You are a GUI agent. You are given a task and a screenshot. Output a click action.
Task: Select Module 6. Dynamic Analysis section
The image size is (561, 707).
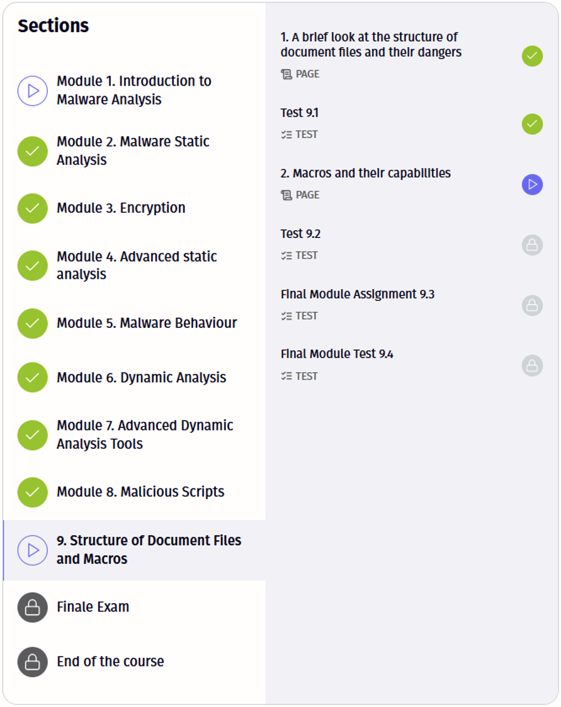(141, 378)
